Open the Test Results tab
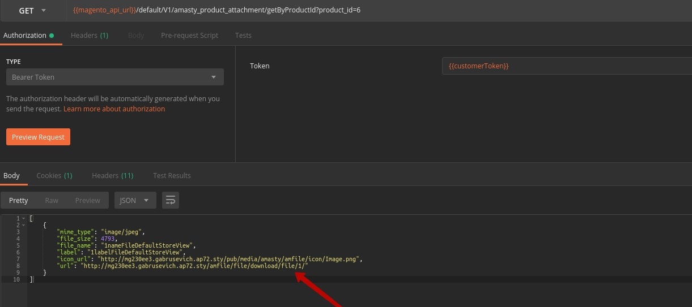Viewport: 692px width, 307px height. click(172, 175)
